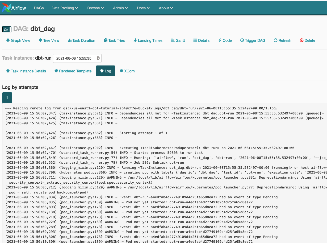Open the Task Duration chart

tap(81, 40)
